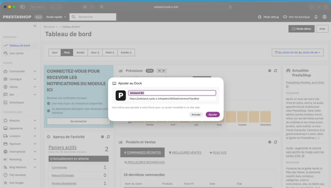Switch to Meilleures recherches tab

(x=144, y=162)
